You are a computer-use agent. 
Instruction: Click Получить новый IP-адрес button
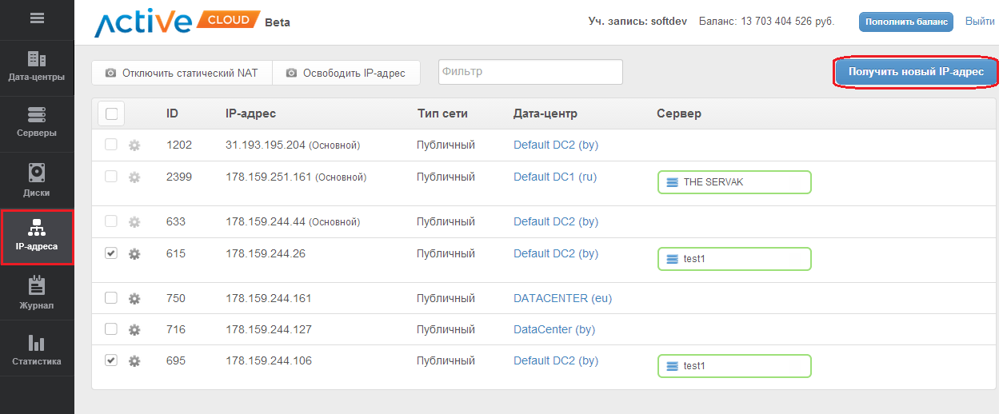click(x=916, y=72)
